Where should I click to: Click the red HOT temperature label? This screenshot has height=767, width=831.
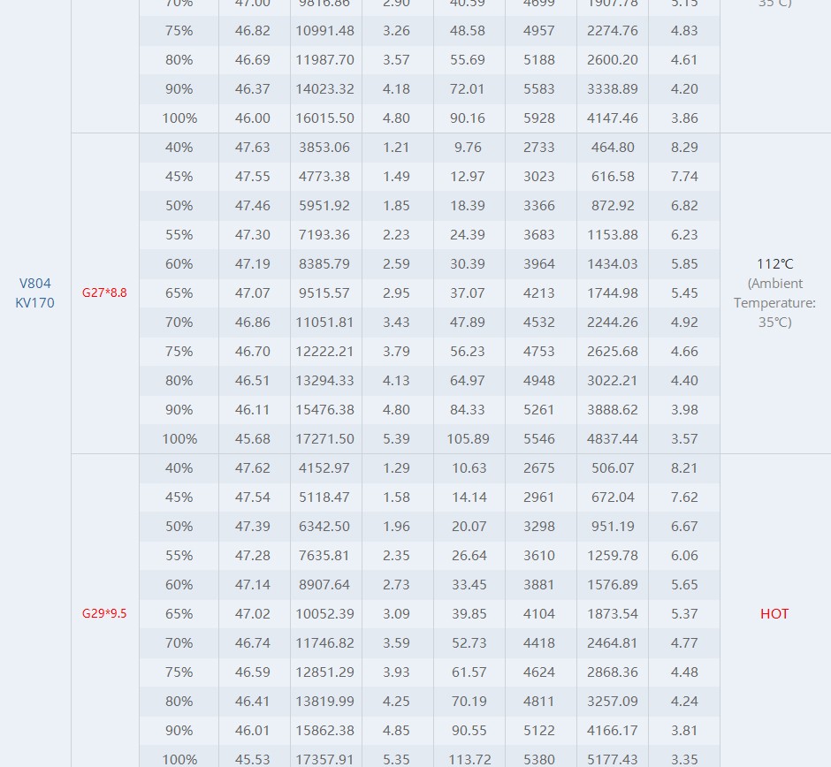click(774, 613)
